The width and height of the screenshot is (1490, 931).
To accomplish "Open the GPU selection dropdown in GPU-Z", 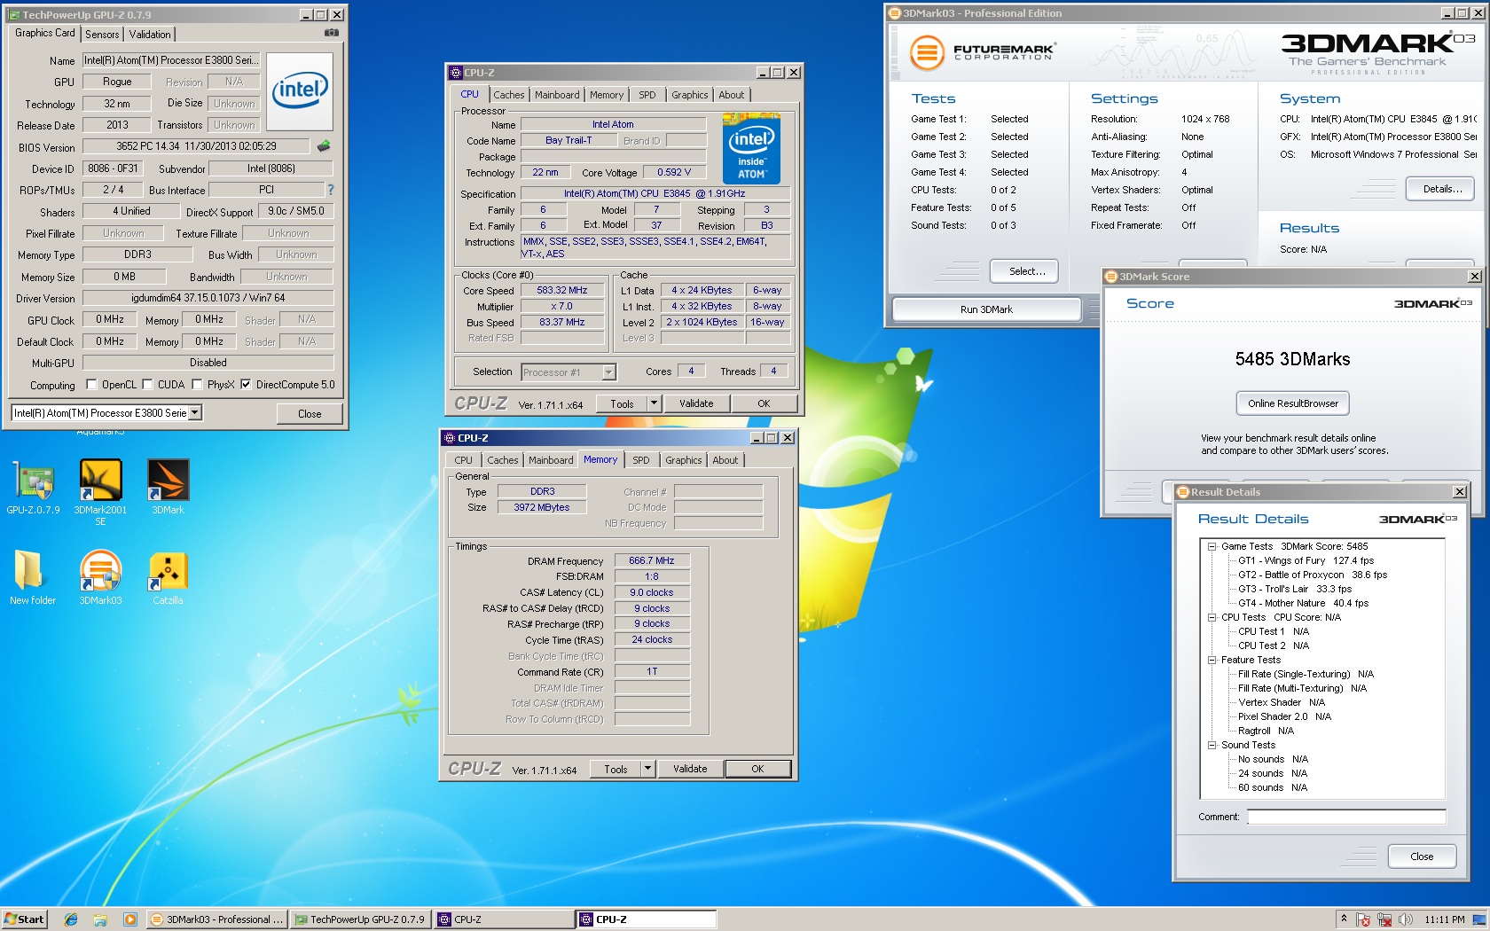I will pyautogui.click(x=195, y=412).
